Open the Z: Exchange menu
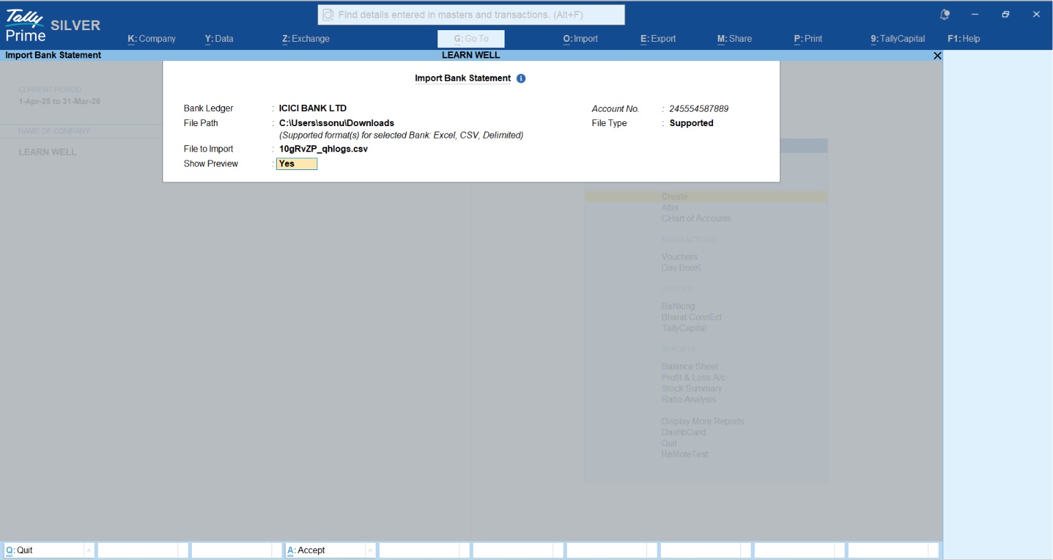The width and height of the screenshot is (1053, 560). click(306, 39)
